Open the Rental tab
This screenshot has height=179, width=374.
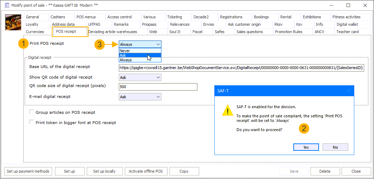click(x=289, y=17)
